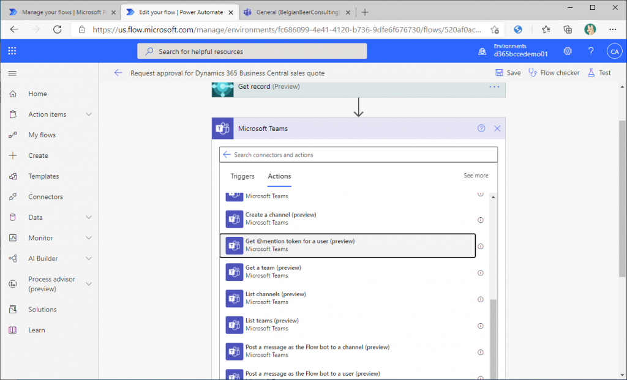Open Connectors in sidebar
Screen dimensions: 627x380
45,196
